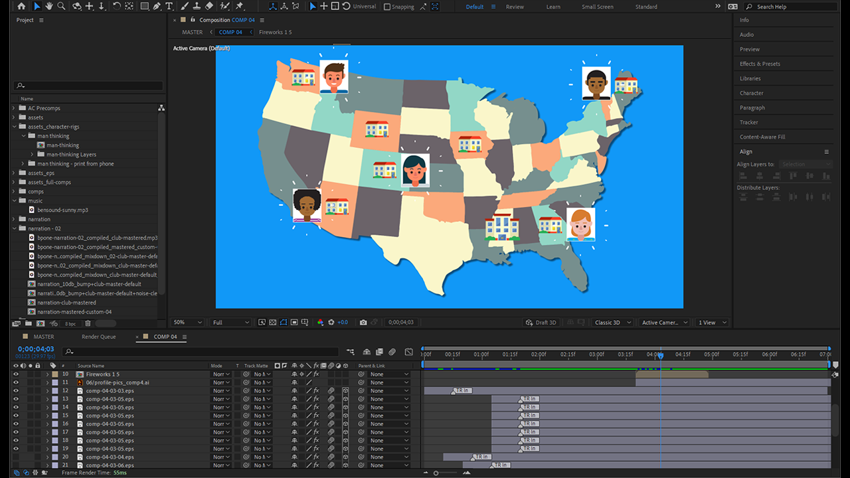The image size is (850, 478).
Task: Pick the Puppet Pin tool
Action: (x=239, y=6)
